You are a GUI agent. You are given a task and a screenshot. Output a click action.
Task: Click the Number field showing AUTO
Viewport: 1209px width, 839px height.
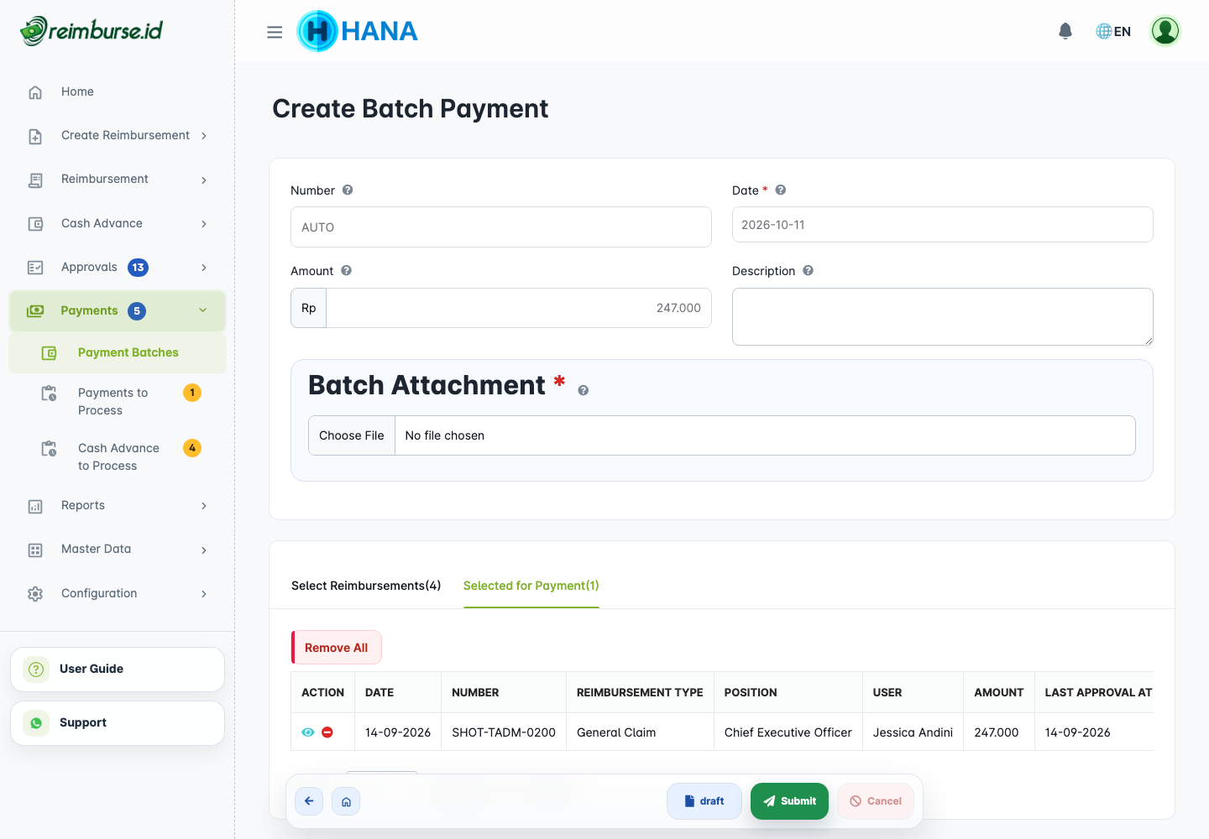[500, 227]
